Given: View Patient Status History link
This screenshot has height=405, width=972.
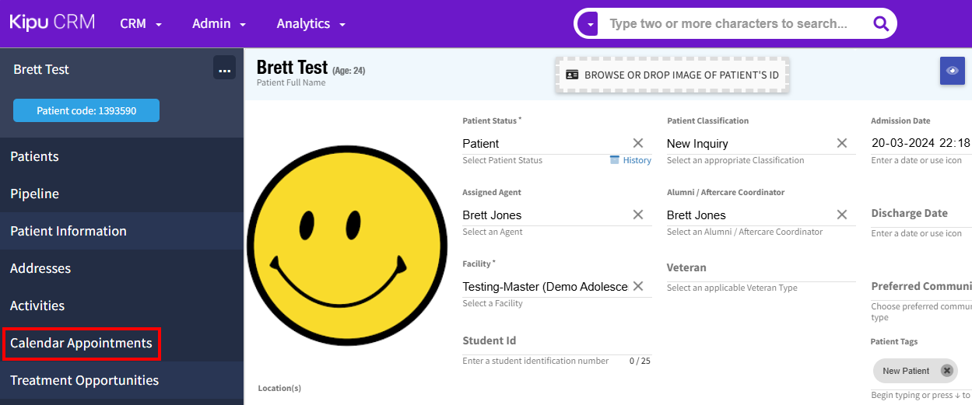Looking at the screenshot, I should [x=630, y=160].
